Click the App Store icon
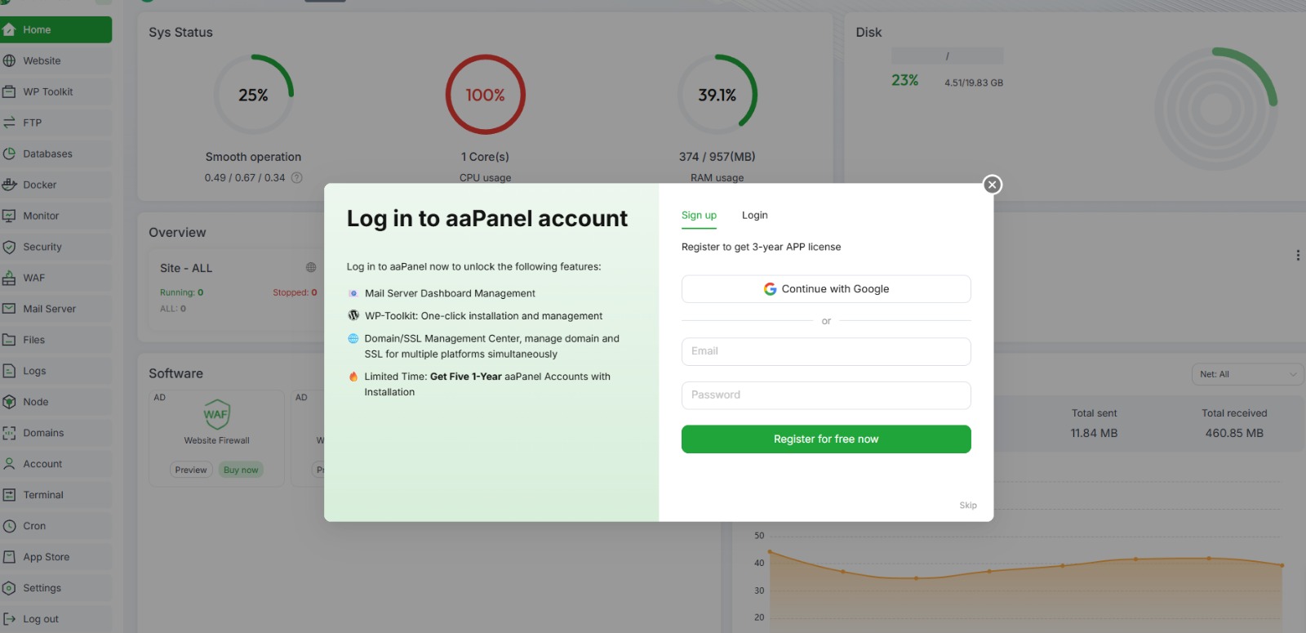 point(10,557)
